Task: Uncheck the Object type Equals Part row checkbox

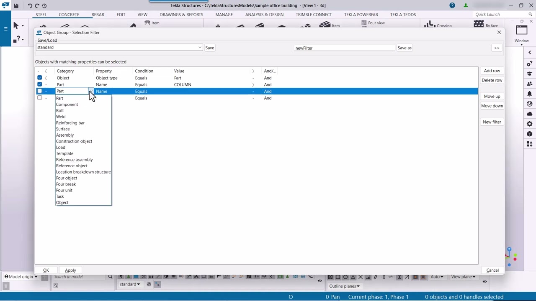Action: click(40, 78)
